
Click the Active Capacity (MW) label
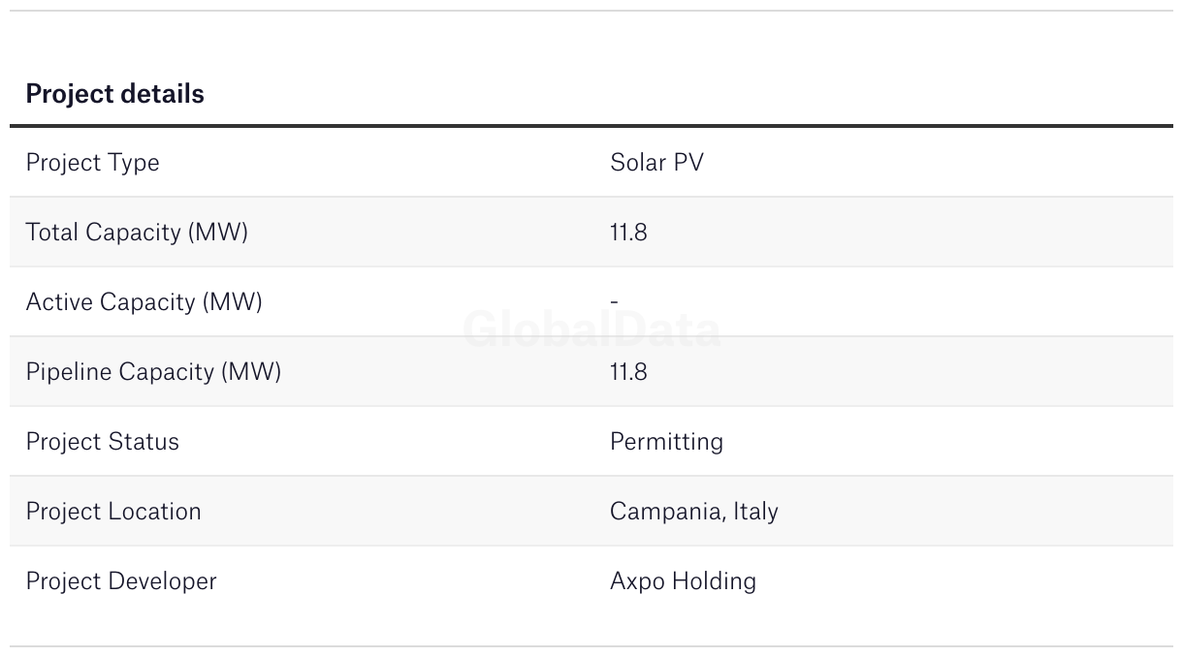144,302
